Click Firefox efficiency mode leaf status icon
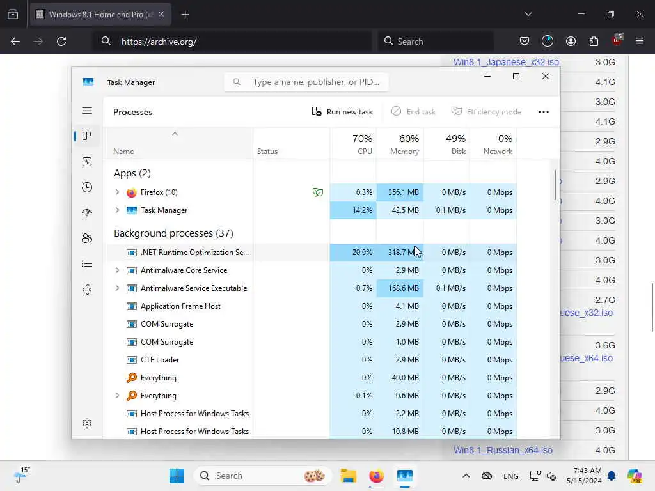Screen dimensions: 655x491 [318, 192]
